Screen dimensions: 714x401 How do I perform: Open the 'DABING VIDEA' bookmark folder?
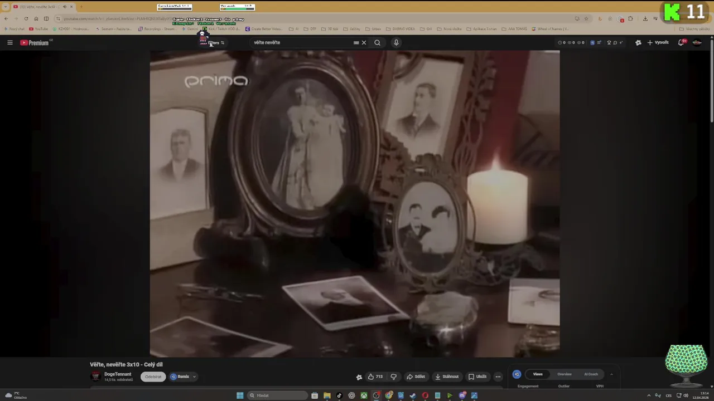point(400,29)
